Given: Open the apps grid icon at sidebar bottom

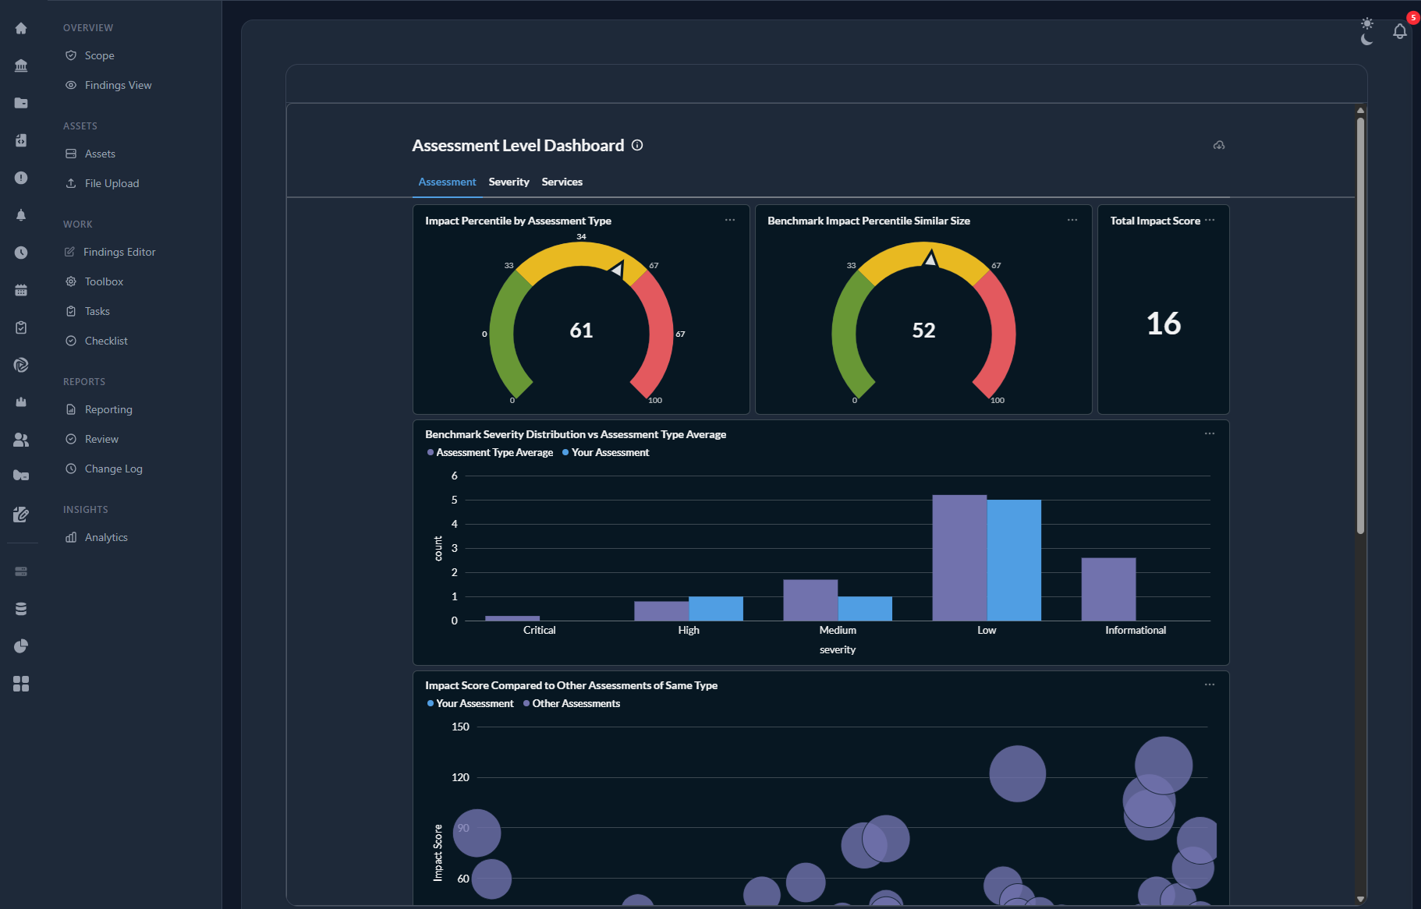Looking at the screenshot, I should 21,684.
